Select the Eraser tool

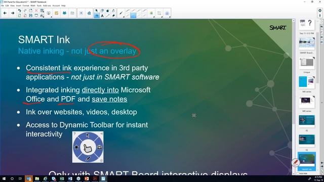click(113, 16)
